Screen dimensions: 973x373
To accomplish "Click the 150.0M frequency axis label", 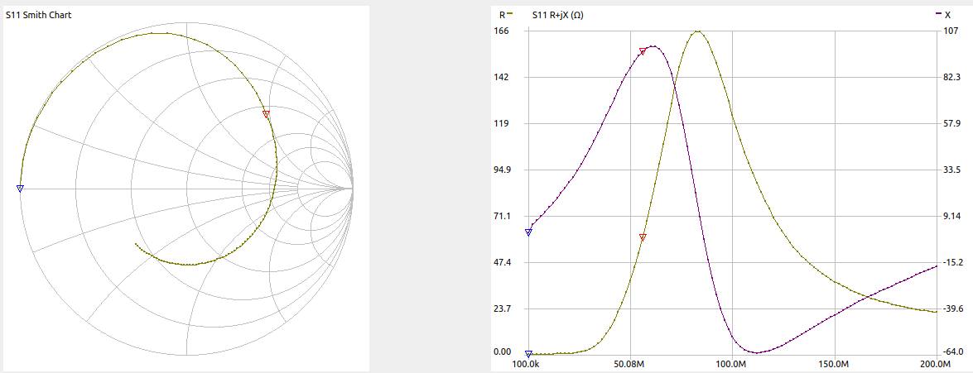I will [834, 364].
